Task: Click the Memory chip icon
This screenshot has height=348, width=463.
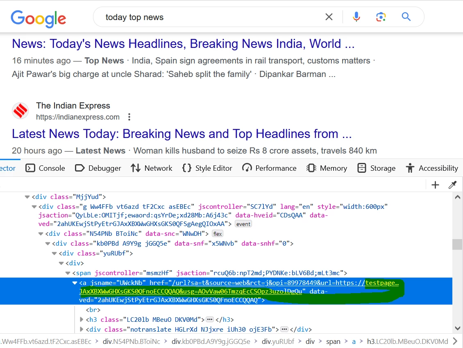Action: [311, 168]
